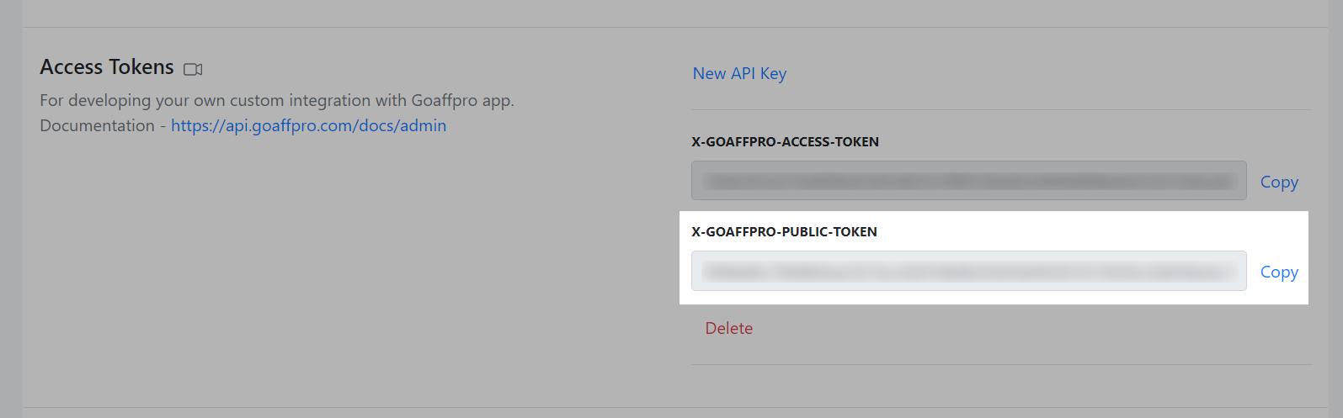Copy the X-GOAFFPRO-ACCESS-TOKEN value
Viewport: 1343px width, 418px height.
(1278, 182)
